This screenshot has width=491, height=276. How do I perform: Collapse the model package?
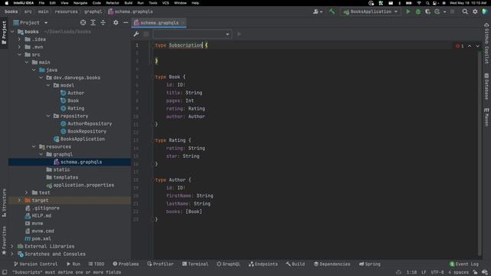click(x=48, y=85)
